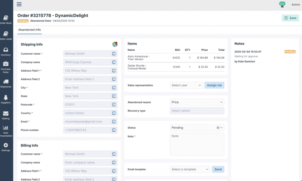The image size is (302, 181).
Task: Click Pending badge under order title
Action: (x=23, y=21)
